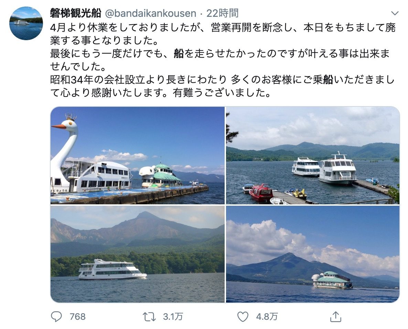
Task: Open the 磐梯観光船 display name
Action: 75,13
